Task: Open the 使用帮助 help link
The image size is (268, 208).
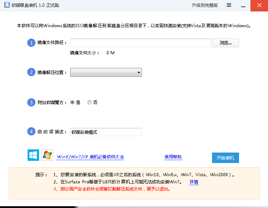Action: [x=173, y=157]
